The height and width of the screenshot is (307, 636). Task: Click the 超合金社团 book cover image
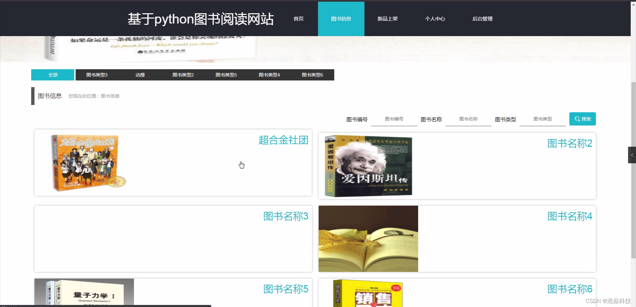(87, 163)
